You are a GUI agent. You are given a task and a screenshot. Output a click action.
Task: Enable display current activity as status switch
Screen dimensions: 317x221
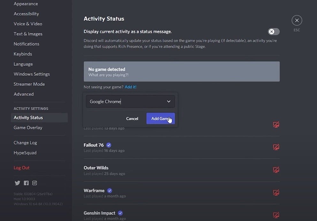click(x=274, y=31)
